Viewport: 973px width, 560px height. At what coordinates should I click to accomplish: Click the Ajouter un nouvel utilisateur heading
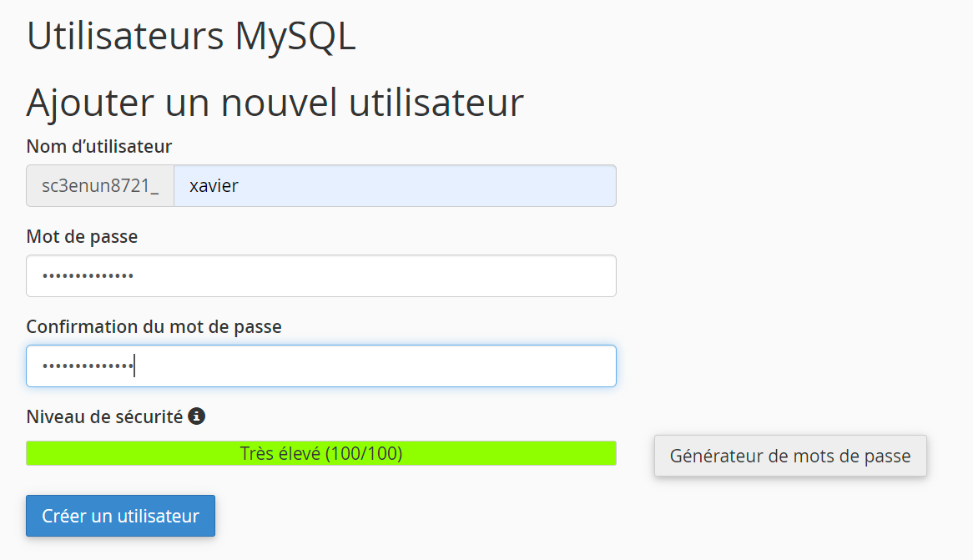275,103
